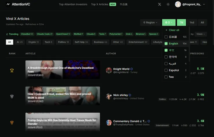This screenshot has width=214, height=137.
Task: Filter by Tesla 7 trending tag
Action: [x=102, y=34]
